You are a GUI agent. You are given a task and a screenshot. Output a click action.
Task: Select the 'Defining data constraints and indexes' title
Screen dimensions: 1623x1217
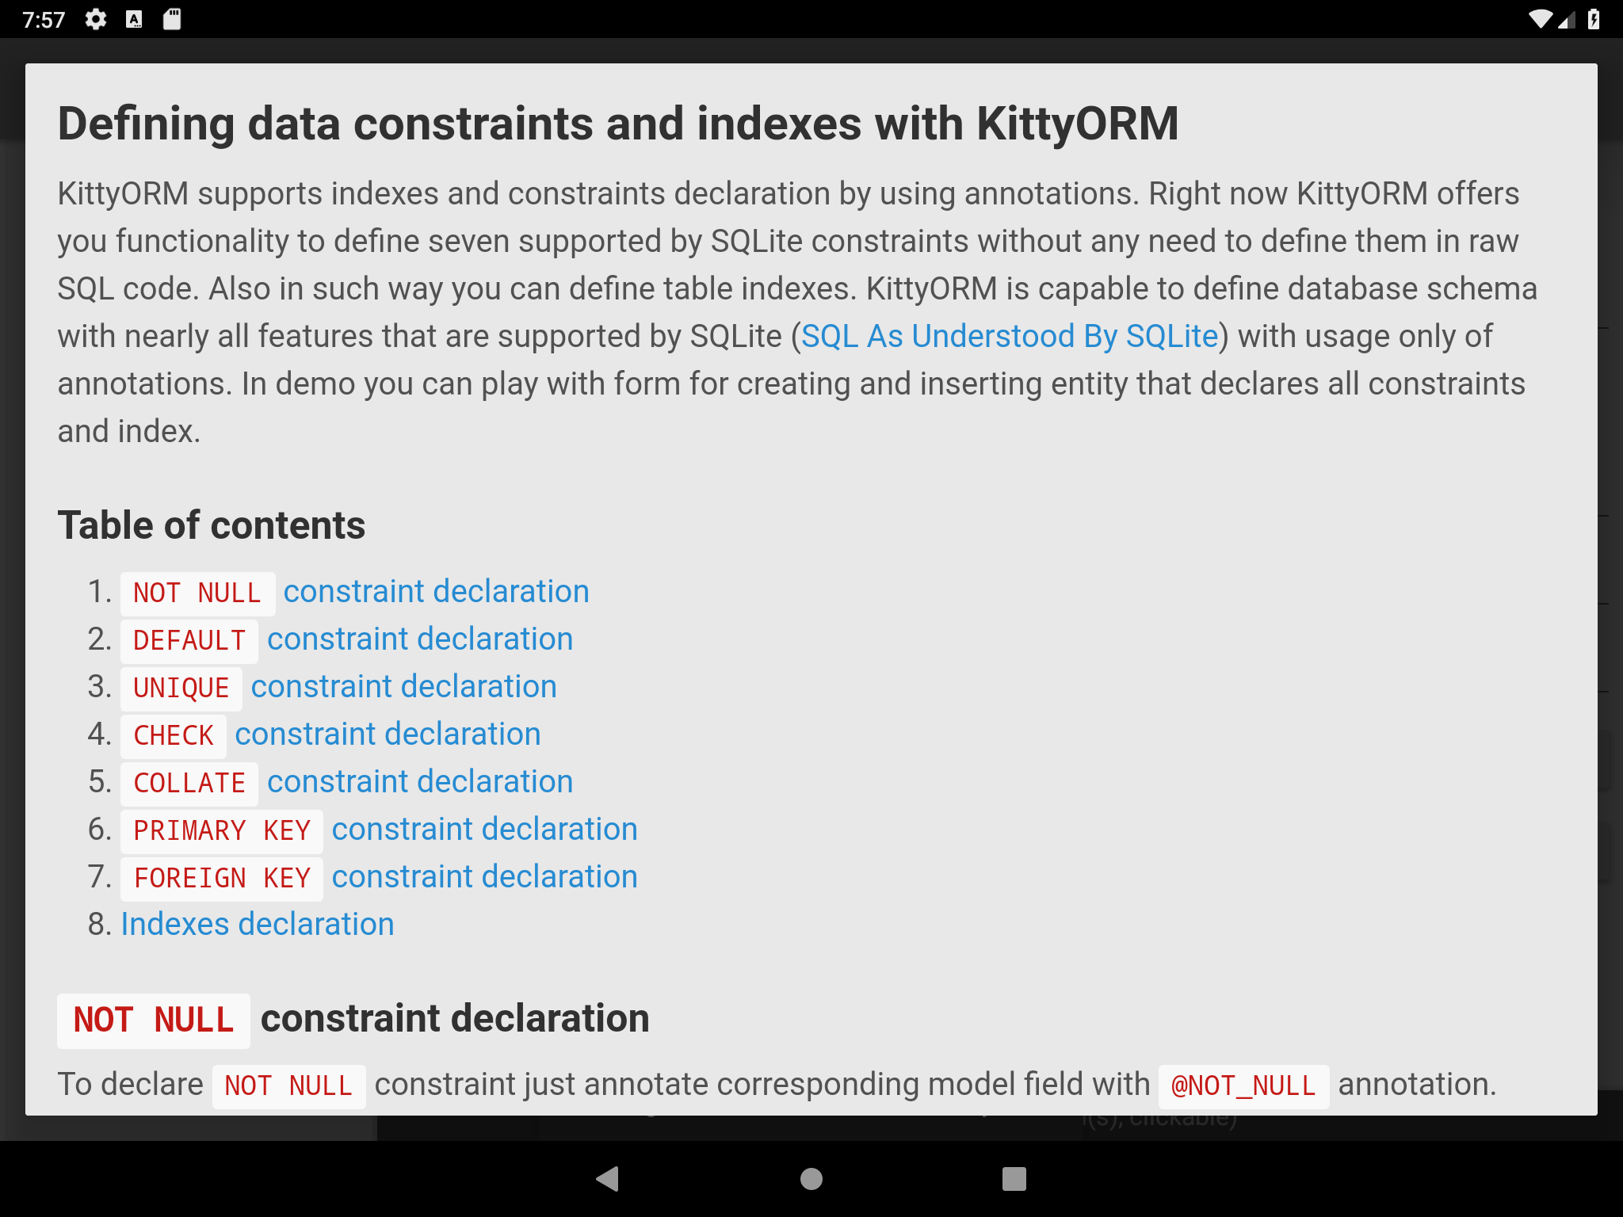[618, 124]
